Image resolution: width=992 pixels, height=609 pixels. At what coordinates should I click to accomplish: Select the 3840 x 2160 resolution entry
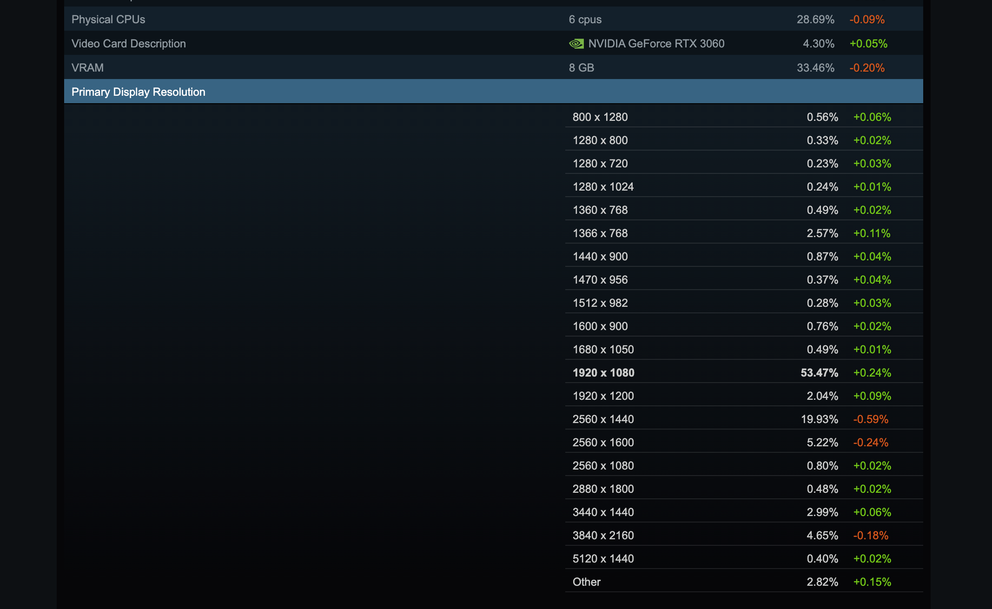click(603, 535)
